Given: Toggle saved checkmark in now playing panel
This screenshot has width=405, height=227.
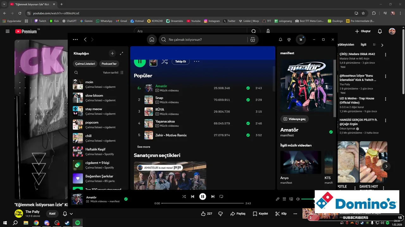Looking at the screenshot, I should point(331,132).
